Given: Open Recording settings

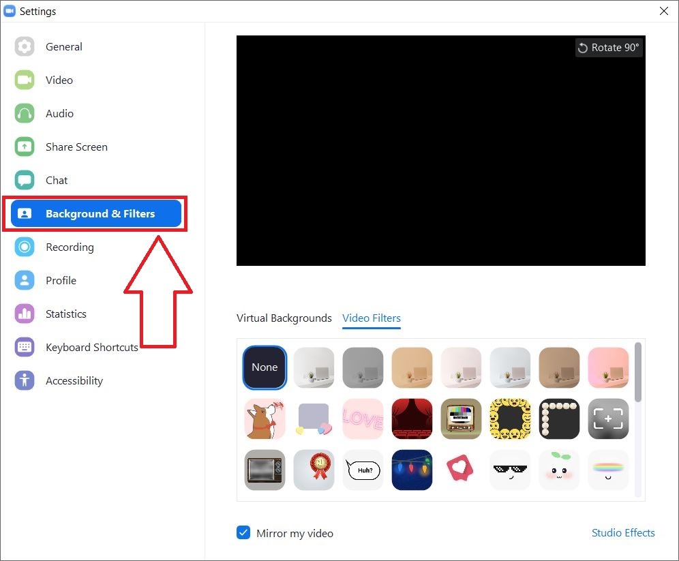Looking at the screenshot, I should click(x=70, y=247).
